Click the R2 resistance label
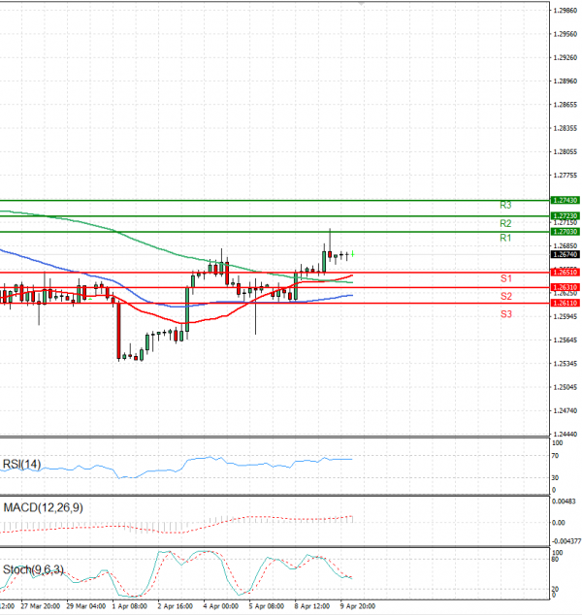This screenshot has height=615, width=582. (x=505, y=223)
